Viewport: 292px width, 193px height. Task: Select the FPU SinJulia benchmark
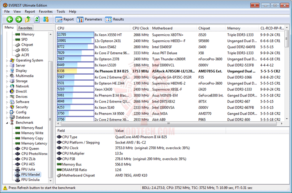point(30,180)
